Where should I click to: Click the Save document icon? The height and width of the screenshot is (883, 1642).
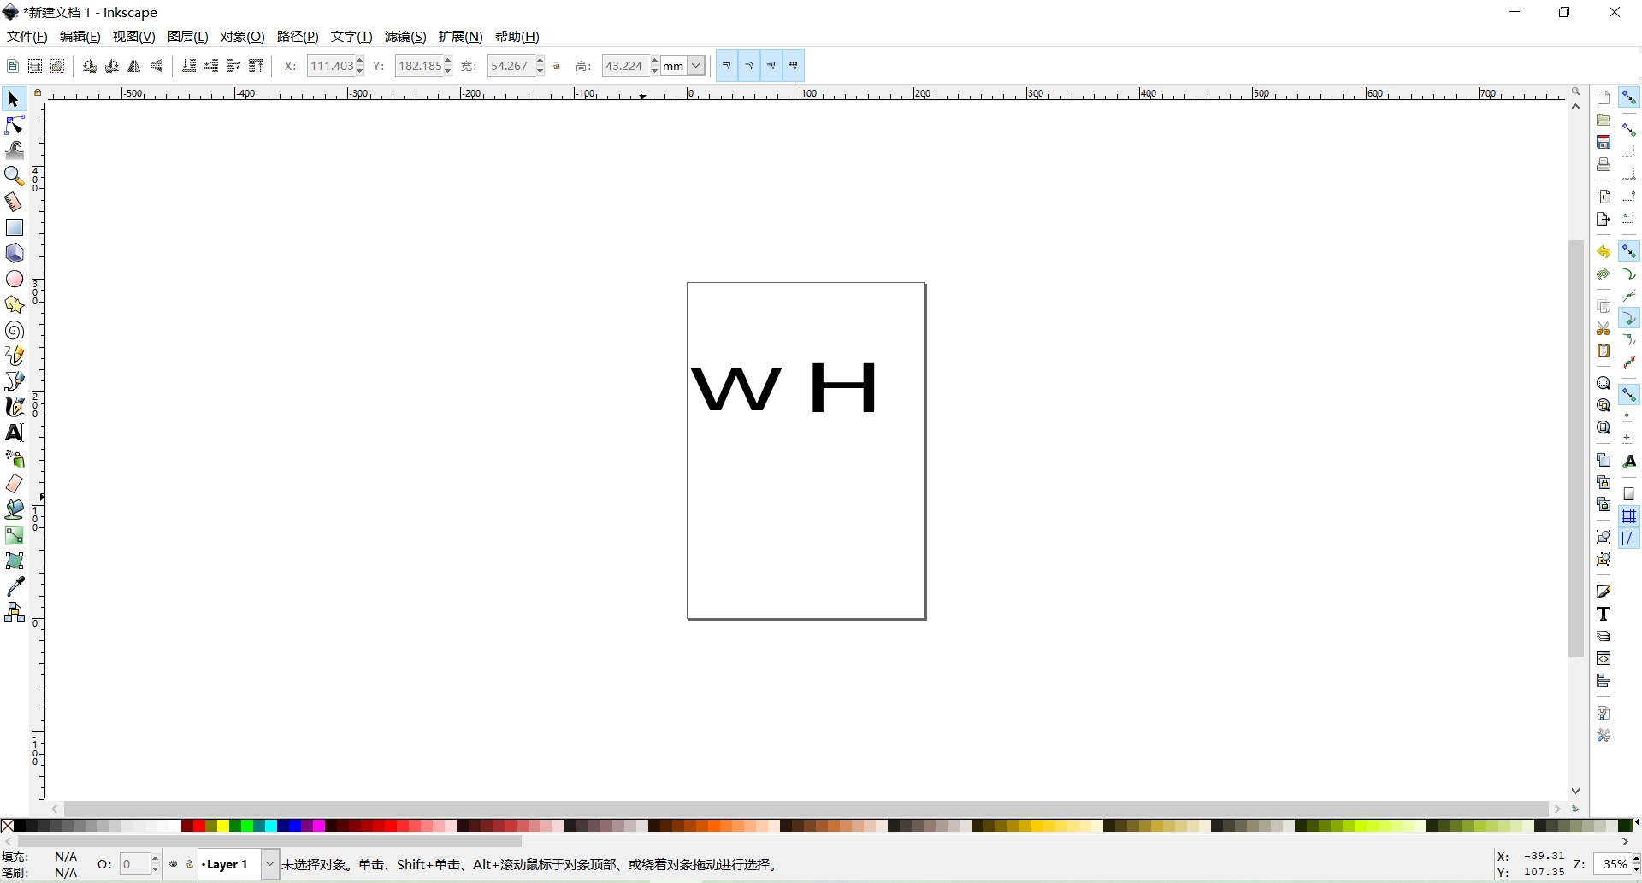(x=1604, y=142)
